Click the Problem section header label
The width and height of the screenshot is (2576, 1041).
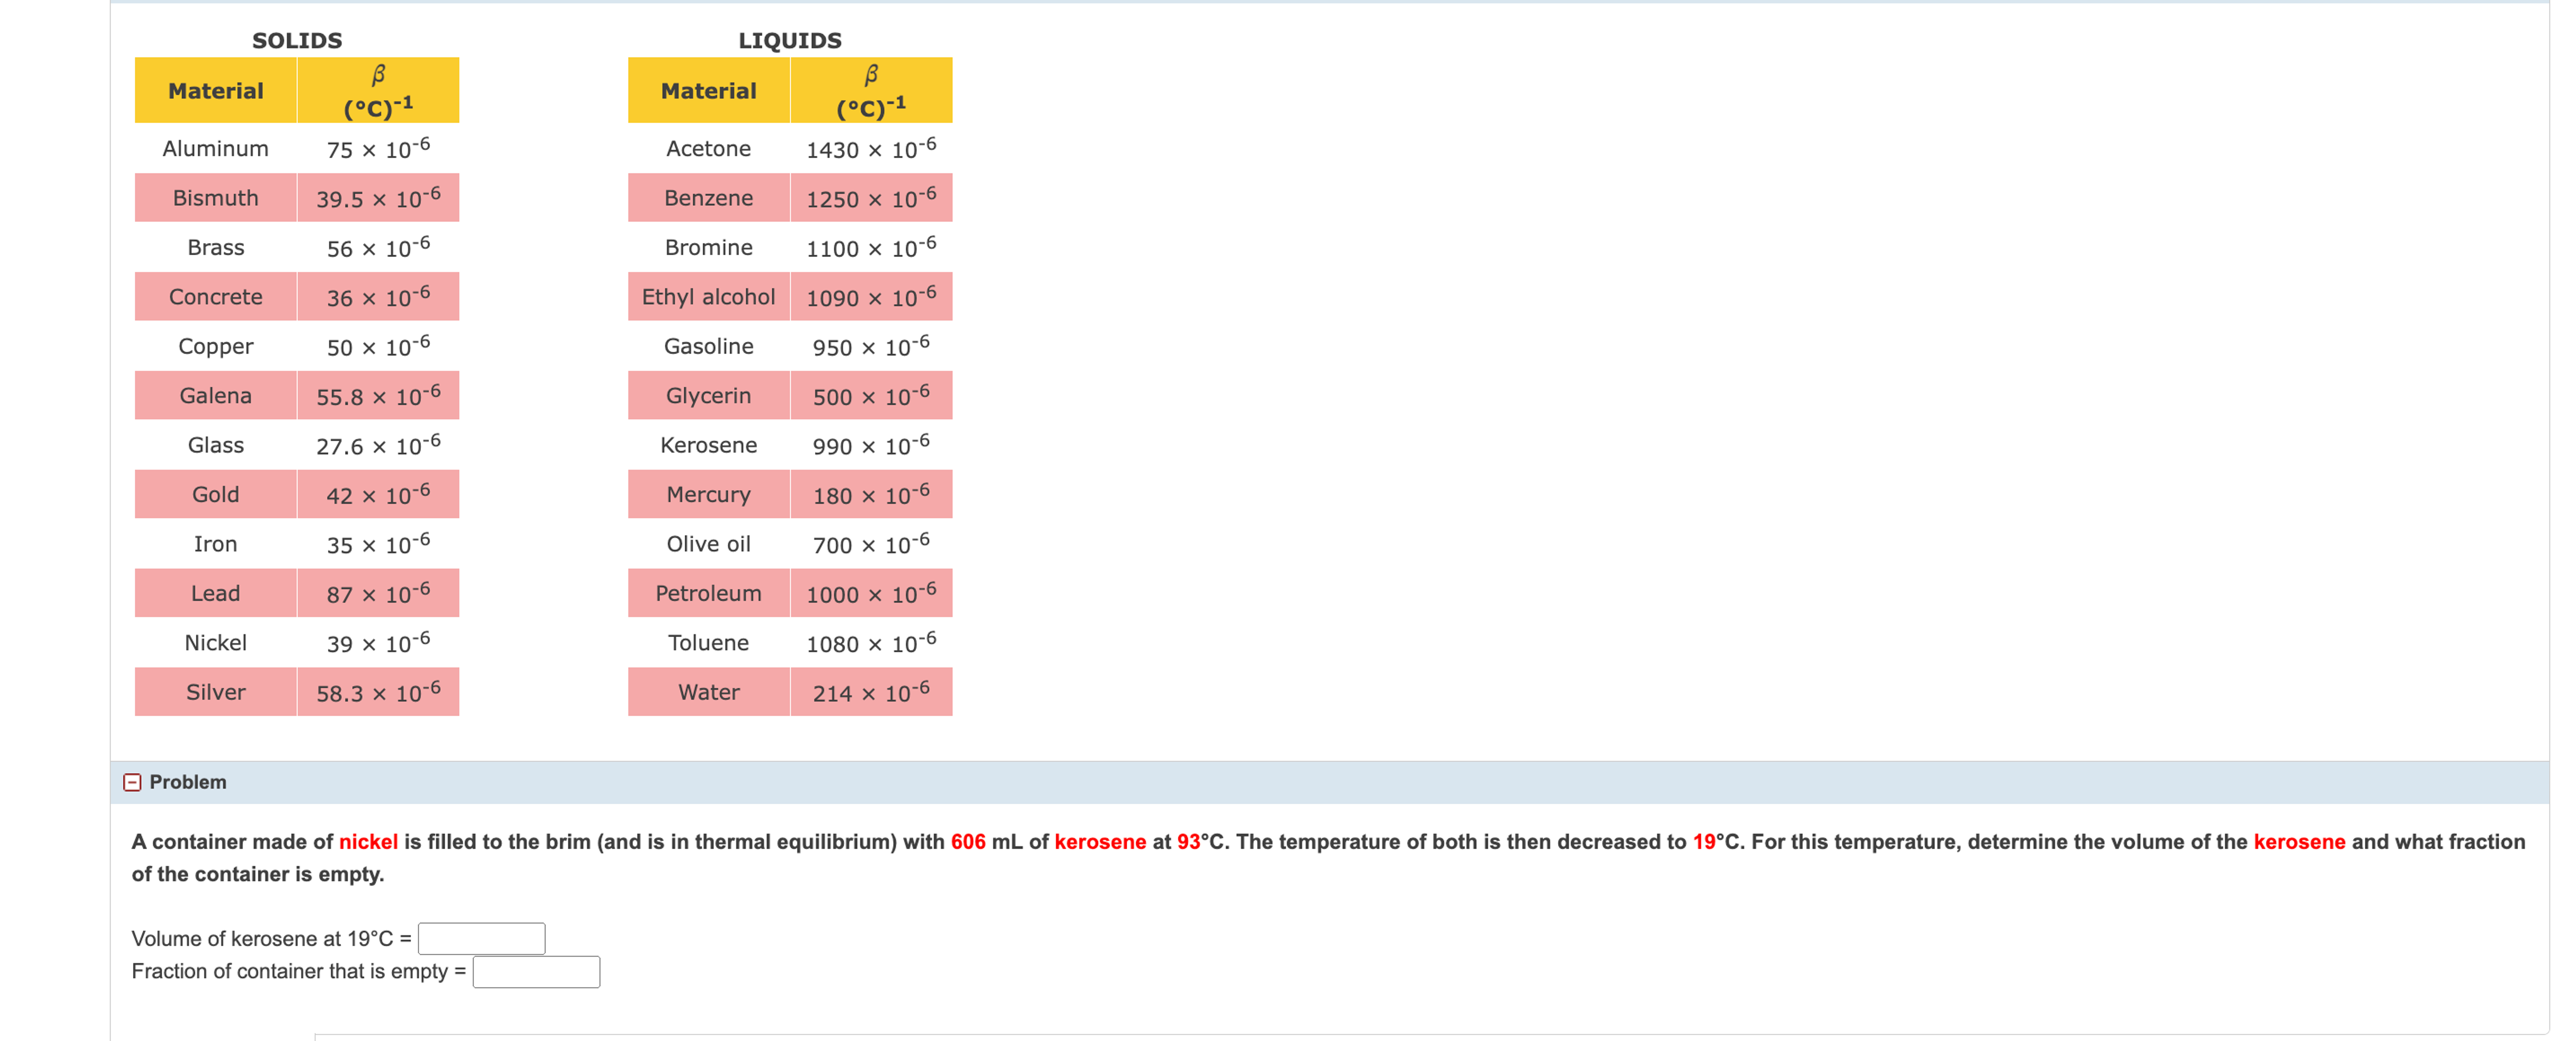(188, 782)
